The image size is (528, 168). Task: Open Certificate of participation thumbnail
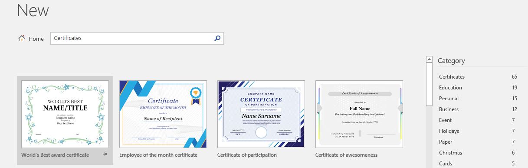[x=261, y=114]
